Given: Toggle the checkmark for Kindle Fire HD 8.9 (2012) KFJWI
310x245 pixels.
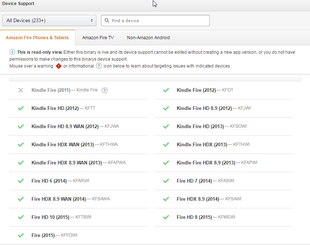Looking at the screenshot, I should [166, 108].
